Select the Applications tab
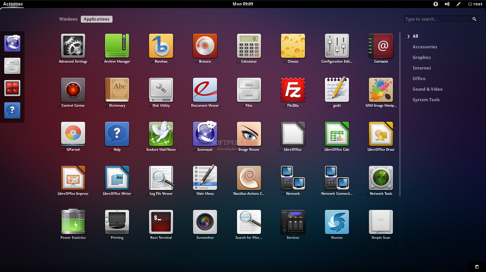Screen dimensions: 486x272 click(97, 19)
